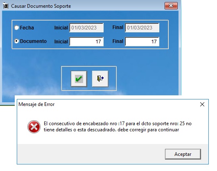The width and height of the screenshot is (217, 171).
Task: Click the red error X icon
Action: pos(34,127)
